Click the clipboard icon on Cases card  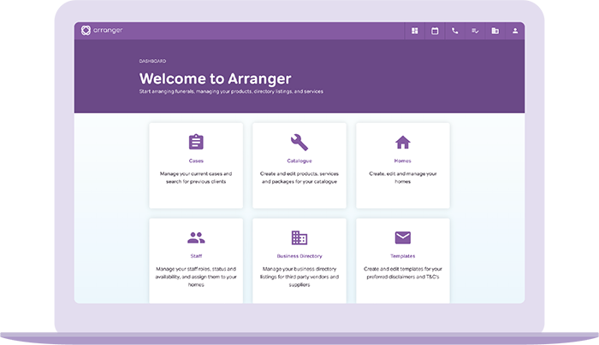[x=196, y=142]
